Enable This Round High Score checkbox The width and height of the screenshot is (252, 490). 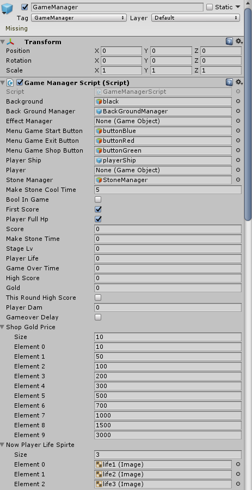click(98, 298)
